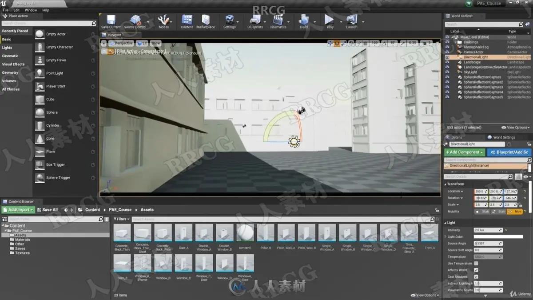The width and height of the screenshot is (533, 300).
Task: Open the Perspective view mode dropdown
Action: tap(121, 43)
